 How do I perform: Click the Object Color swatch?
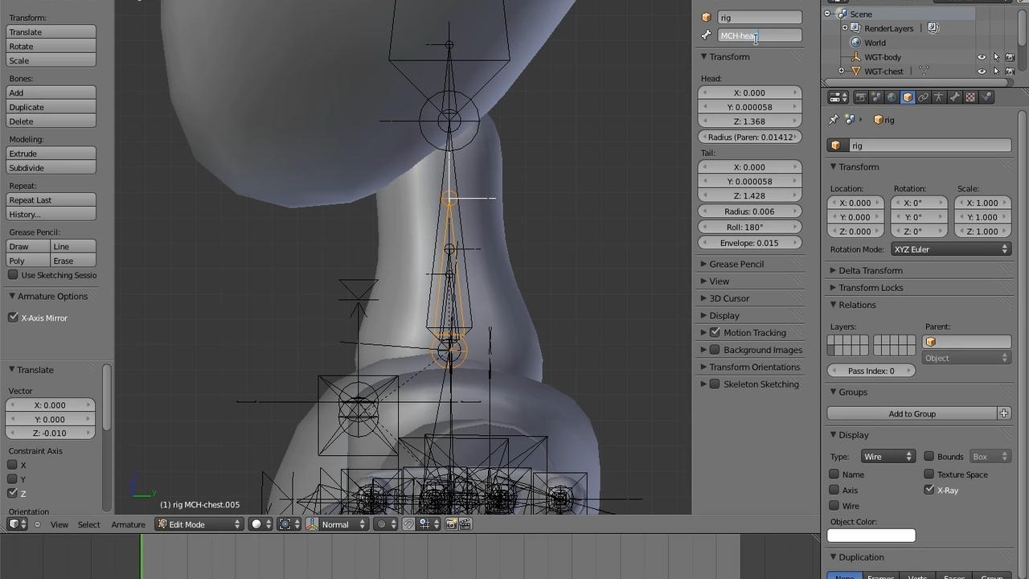click(871, 536)
